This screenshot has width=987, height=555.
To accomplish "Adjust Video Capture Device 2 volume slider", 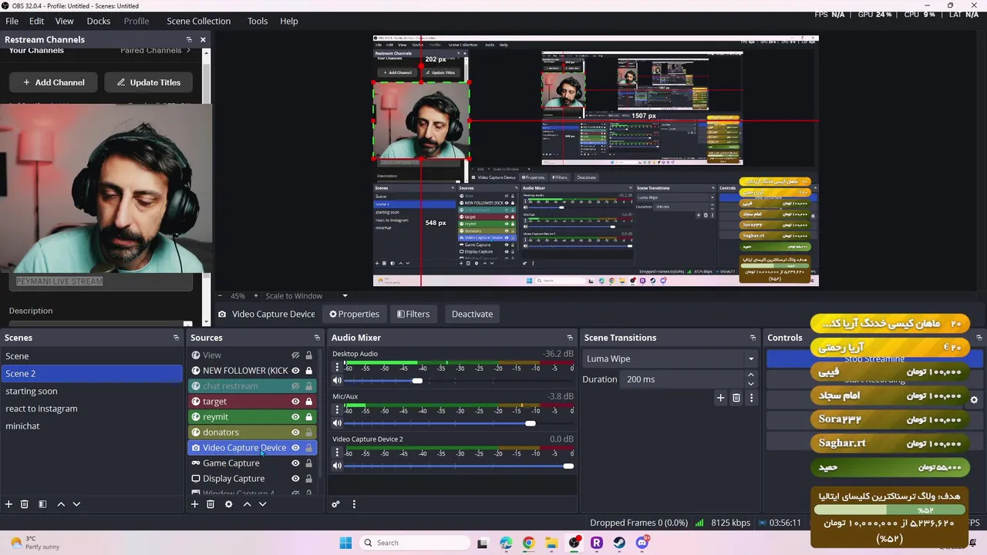I will click(x=568, y=466).
